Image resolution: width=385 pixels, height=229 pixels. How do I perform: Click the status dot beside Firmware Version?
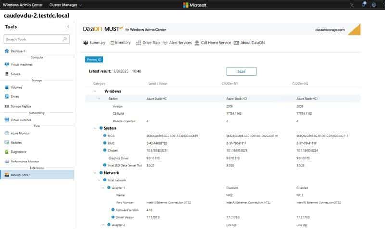[x=113, y=210]
